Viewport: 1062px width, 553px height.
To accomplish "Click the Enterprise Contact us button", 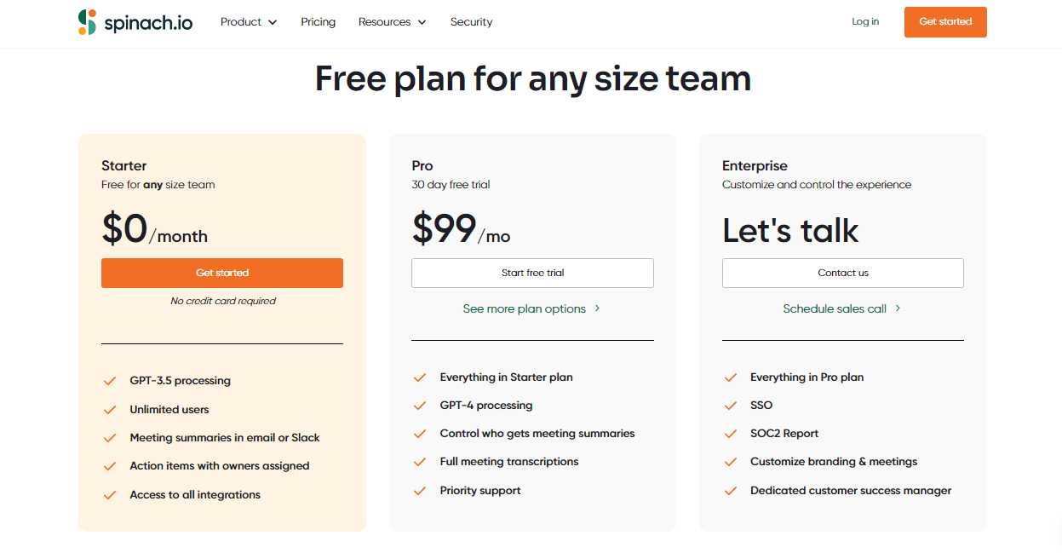I will tap(842, 273).
